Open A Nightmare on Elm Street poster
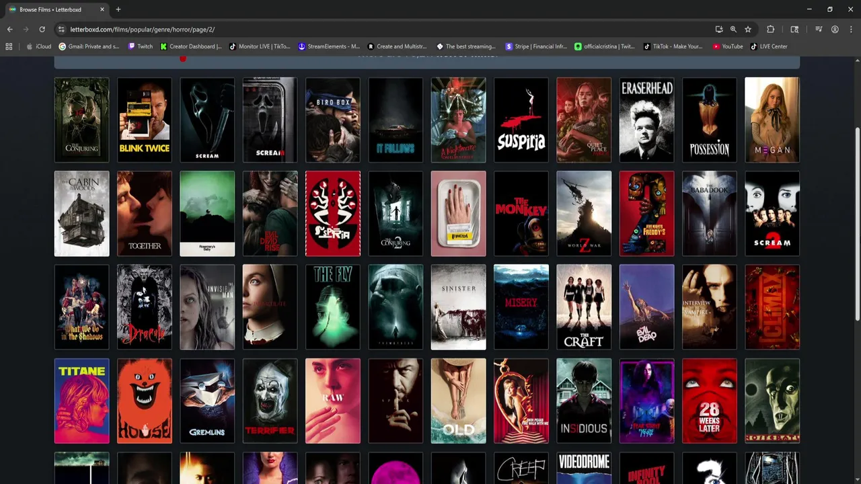The image size is (861, 484). pyautogui.click(x=458, y=120)
